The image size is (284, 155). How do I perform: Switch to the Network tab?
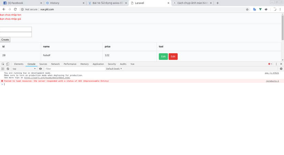pyautogui.click(x=55, y=64)
